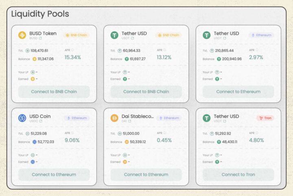Open the external link icon next to USDC ticker
The height and width of the screenshot is (196, 293).
pos(41,121)
